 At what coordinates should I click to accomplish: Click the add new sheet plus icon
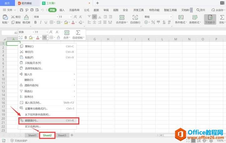[x=72, y=135]
